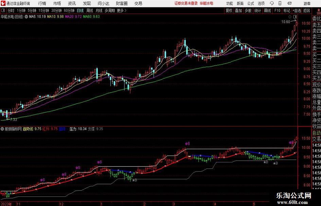Click the 支撑: 9.35 indicator label
Viewport: 321px width, 206px height.
click(x=95, y=129)
